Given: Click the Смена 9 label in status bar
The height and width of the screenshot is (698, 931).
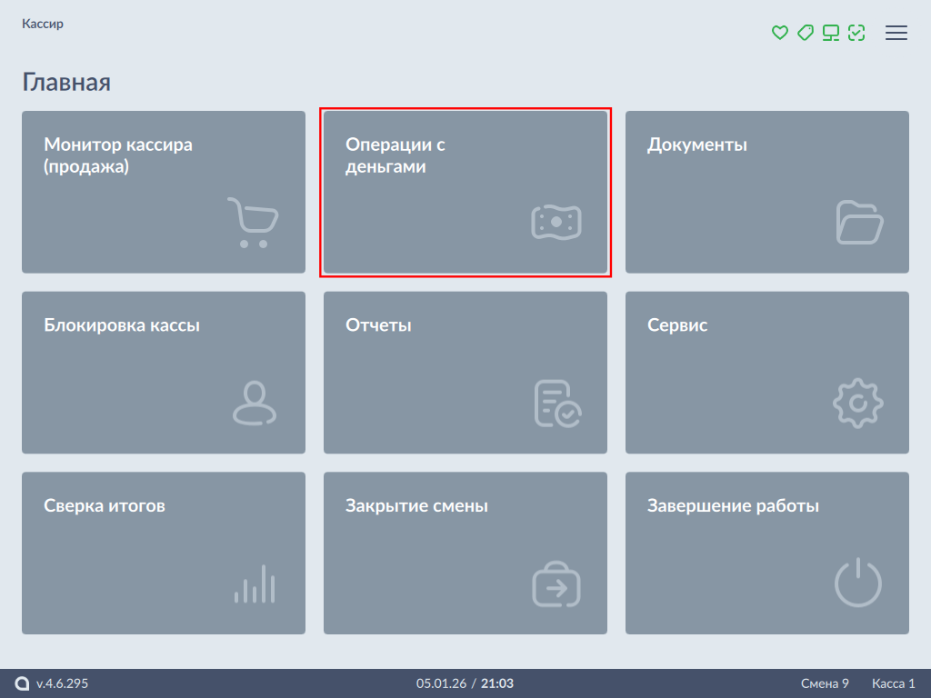Looking at the screenshot, I should click(x=825, y=683).
